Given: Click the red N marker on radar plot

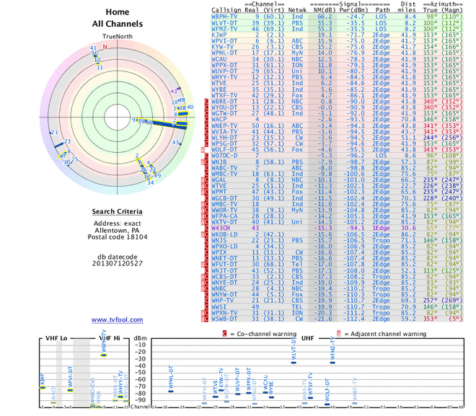Looking at the screenshot, I should click(105, 47).
